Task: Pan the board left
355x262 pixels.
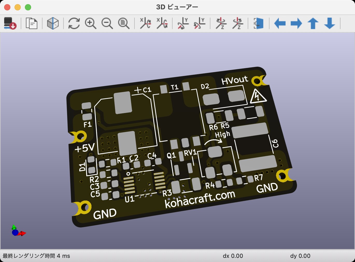Action: pos(280,23)
